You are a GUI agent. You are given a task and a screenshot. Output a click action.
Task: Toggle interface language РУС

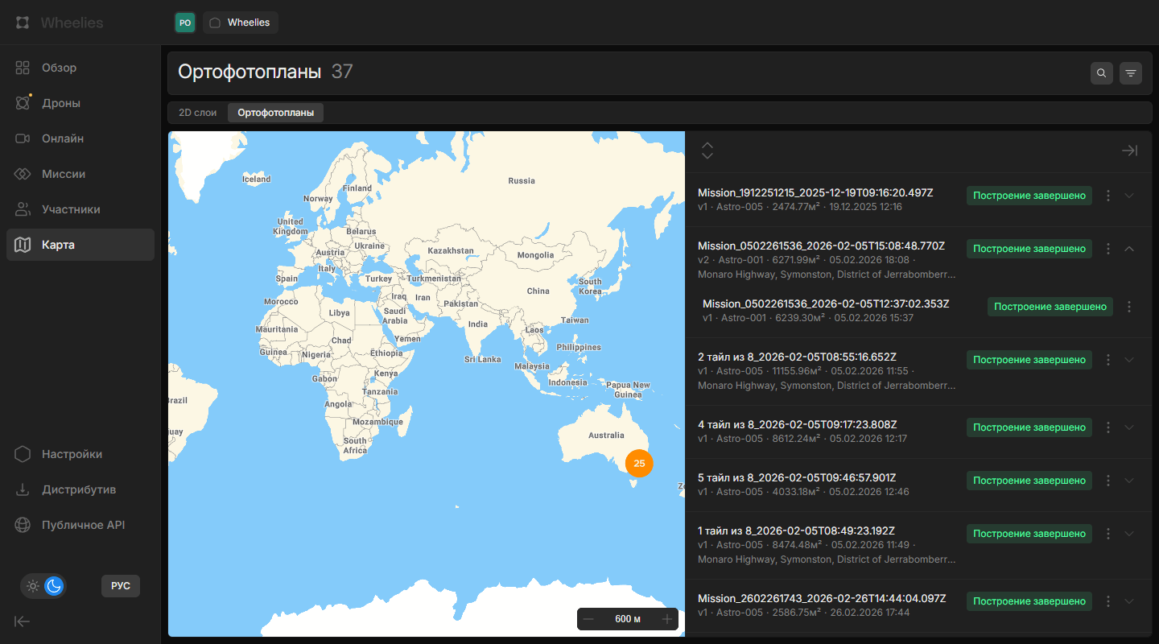coord(120,586)
